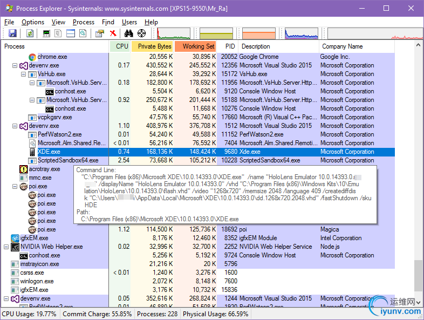Click the vcpkgsrv.exe process icon
Viewport: 424px width, 320px height.
point(32,118)
